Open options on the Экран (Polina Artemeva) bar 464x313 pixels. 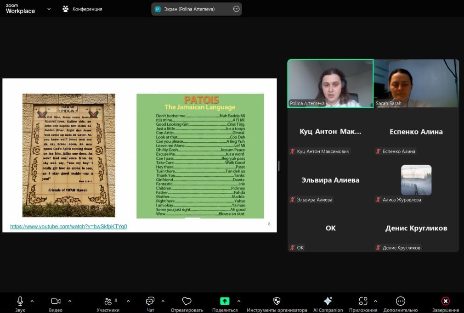point(237,9)
